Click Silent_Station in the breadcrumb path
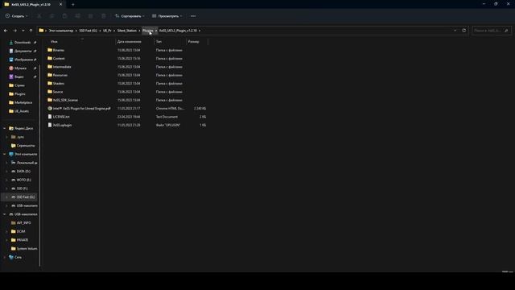Viewport: 515px width, 290px height. pos(127,31)
